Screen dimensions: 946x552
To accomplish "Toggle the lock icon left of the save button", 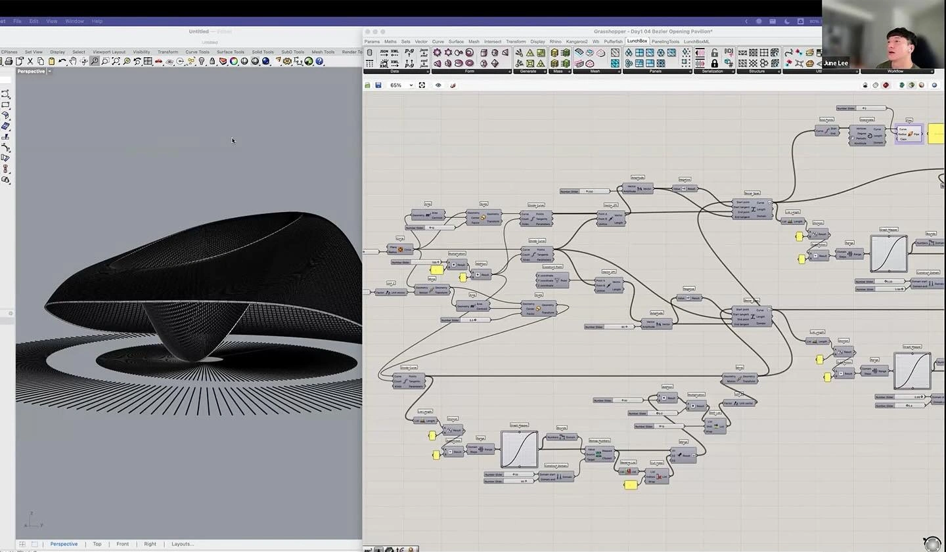I will pos(367,85).
